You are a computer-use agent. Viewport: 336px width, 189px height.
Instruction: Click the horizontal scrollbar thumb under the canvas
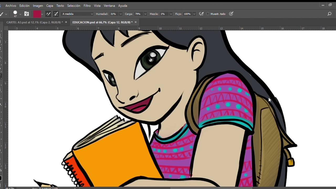(211, 188)
